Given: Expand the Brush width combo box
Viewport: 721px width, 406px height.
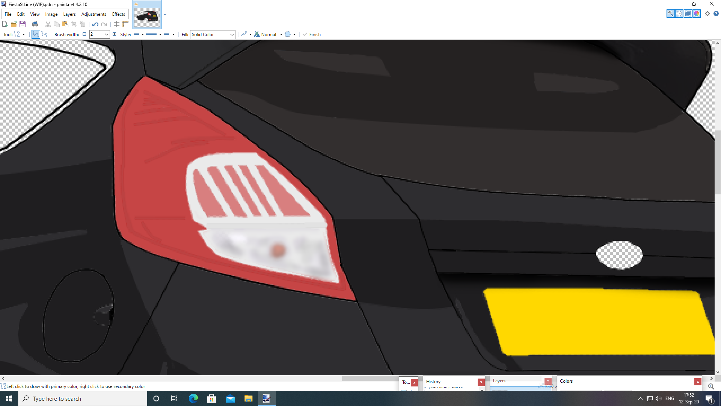Looking at the screenshot, I should click(107, 35).
